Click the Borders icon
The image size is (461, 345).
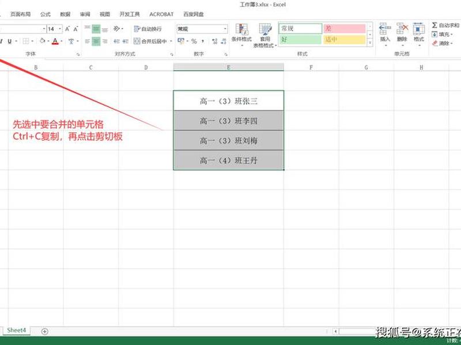coord(26,41)
